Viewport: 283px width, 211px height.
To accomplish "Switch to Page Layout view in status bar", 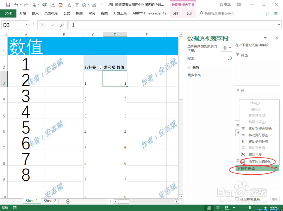I will point(218,208).
